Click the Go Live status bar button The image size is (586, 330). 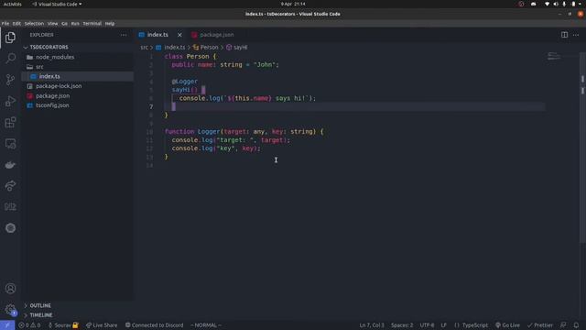(x=507, y=325)
